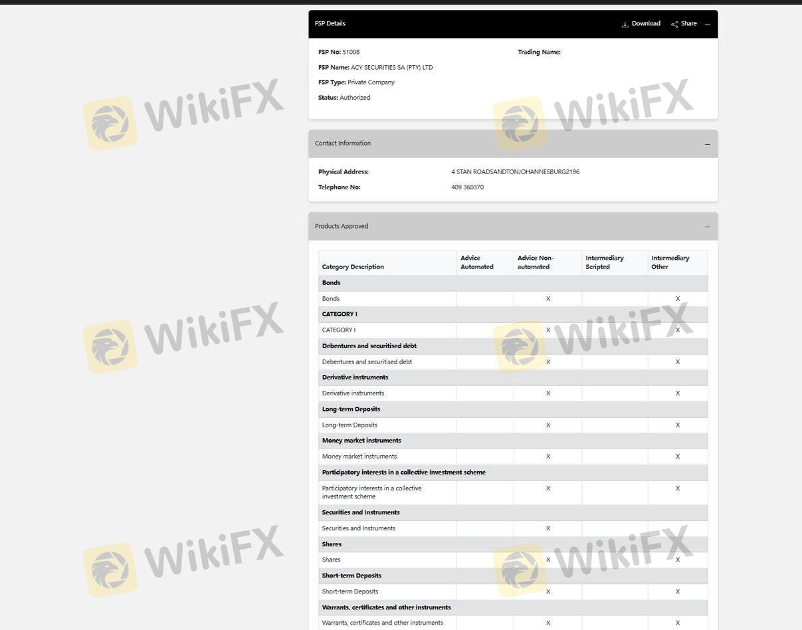Screen dimensions: 802x630
Task: Click the FSP Type Private Company text
Action: coord(371,82)
